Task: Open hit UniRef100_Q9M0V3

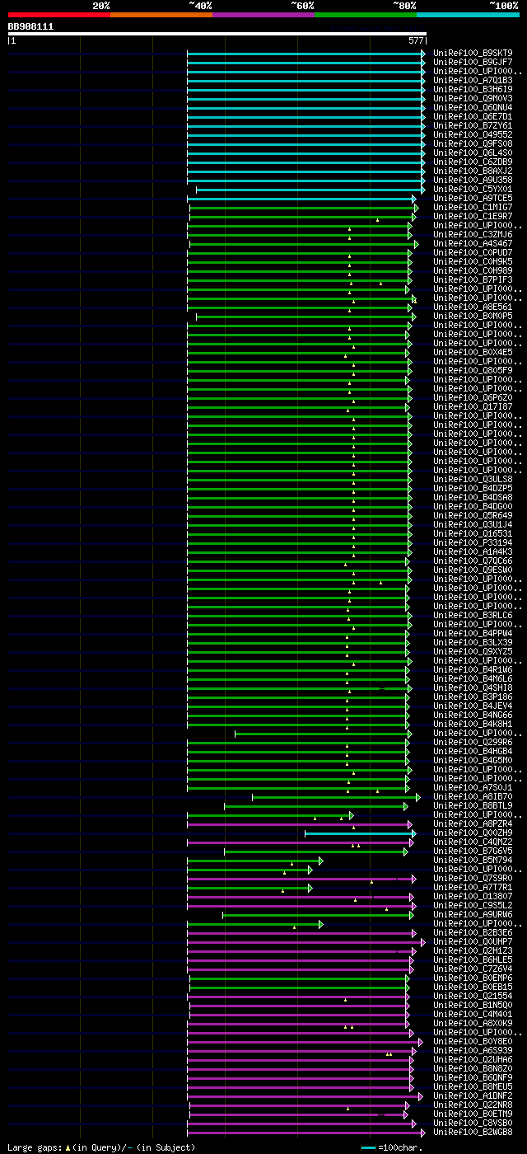Action: [x=473, y=98]
